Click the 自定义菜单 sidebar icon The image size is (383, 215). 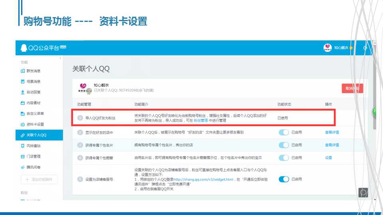click(23, 113)
